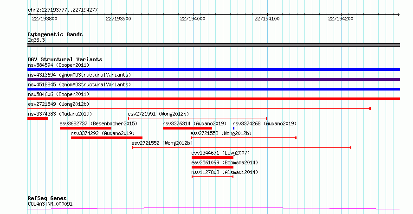The height and width of the screenshot is (214, 413).
Task: Click ruler position 227194200
Action: click(342, 19)
